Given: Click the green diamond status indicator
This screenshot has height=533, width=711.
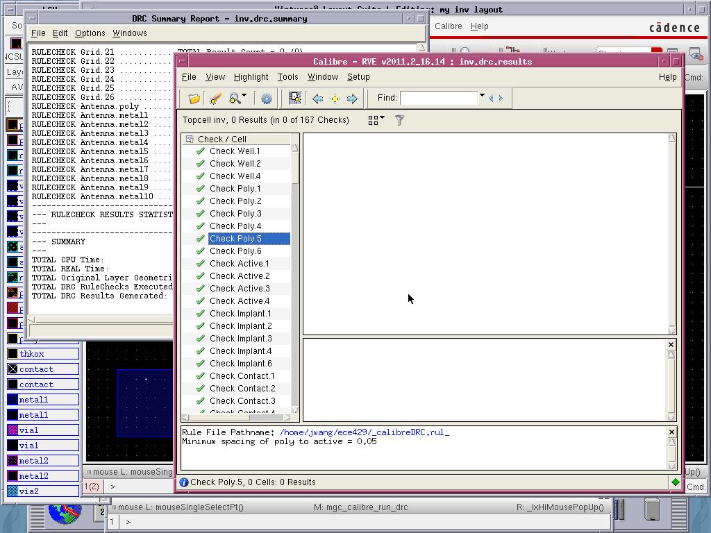Looking at the screenshot, I should coord(676,482).
